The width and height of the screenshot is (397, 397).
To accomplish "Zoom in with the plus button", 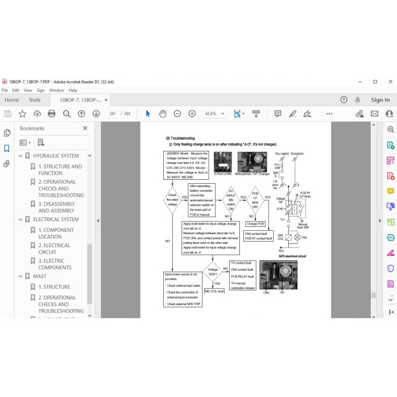I will (192, 113).
